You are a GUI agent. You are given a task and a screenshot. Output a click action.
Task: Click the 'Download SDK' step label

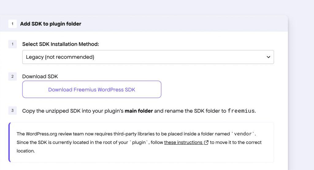(x=40, y=76)
